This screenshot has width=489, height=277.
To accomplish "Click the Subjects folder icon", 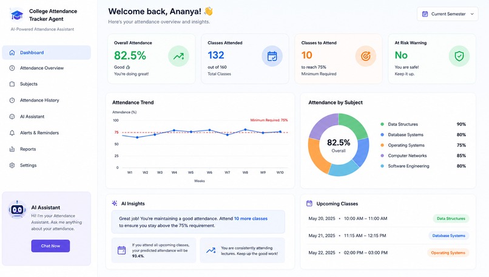I will point(12,84).
